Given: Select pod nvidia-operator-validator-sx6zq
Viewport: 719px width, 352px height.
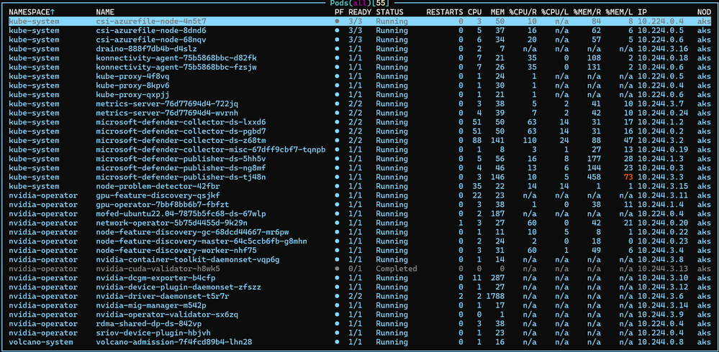Looking at the screenshot, I should coord(360,314).
